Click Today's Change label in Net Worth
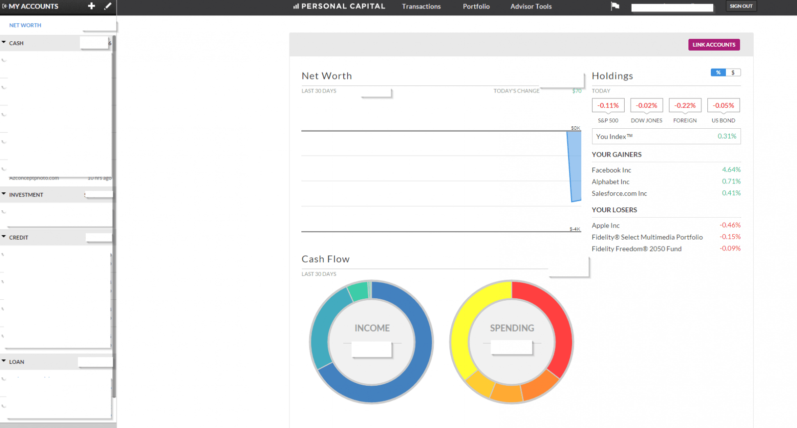This screenshot has width=797, height=428. (516, 91)
